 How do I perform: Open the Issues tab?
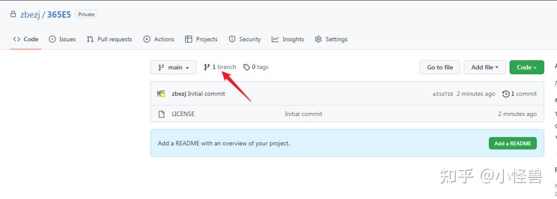click(x=62, y=39)
